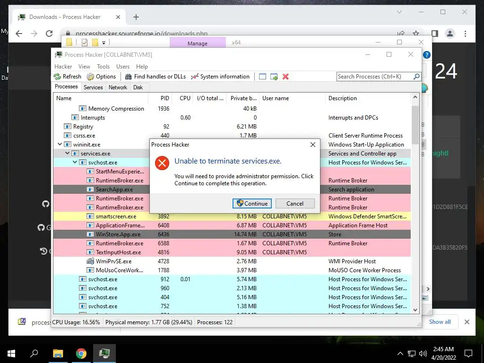Click the search magnifier in Search Processes
The height and width of the screenshot is (363, 484).
(416, 76)
